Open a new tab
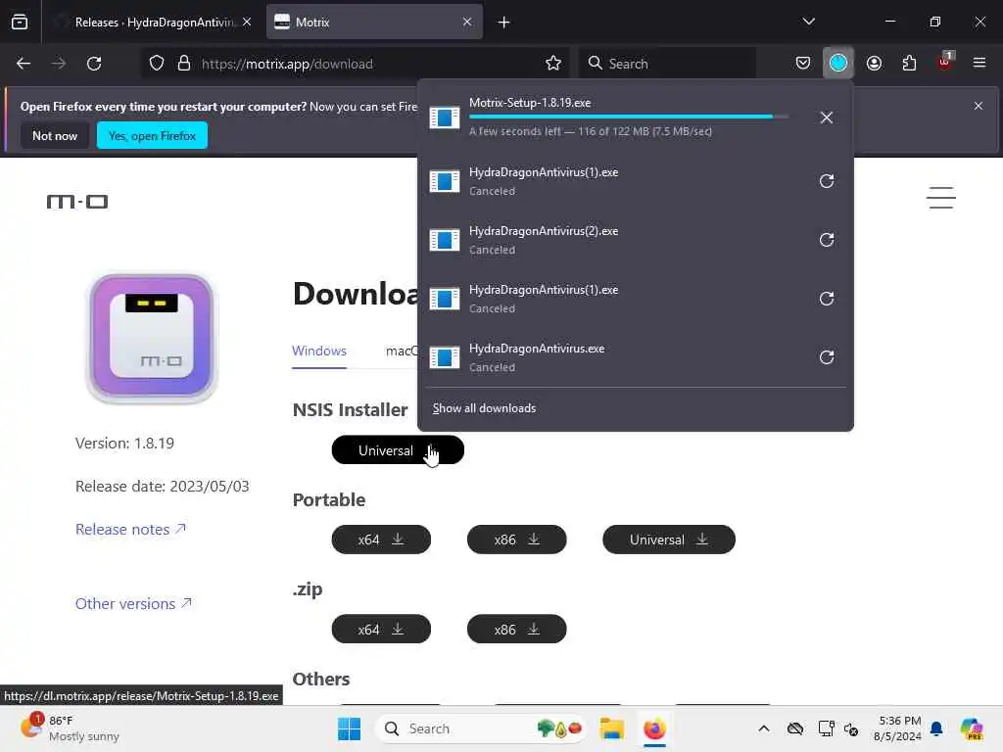Screen dimensions: 1003x752 (x=503, y=23)
